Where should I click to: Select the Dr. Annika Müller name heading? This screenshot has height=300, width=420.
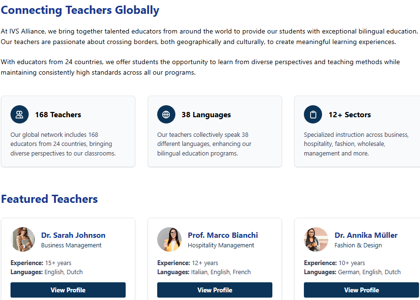366,235
